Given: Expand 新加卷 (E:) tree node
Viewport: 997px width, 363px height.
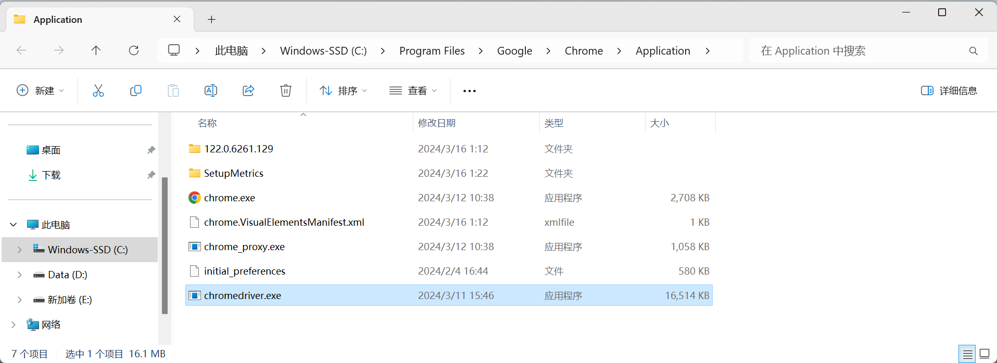Looking at the screenshot, I should coord(20,300).
